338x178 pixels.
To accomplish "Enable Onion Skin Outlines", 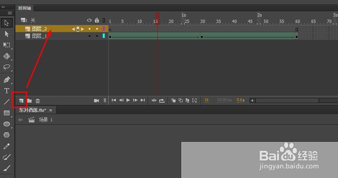I will click(x=181, y=100).
